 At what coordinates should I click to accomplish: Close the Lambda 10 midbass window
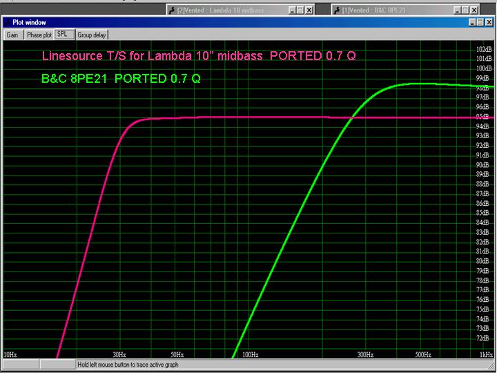pyautogui.click(x=309, y=10)
